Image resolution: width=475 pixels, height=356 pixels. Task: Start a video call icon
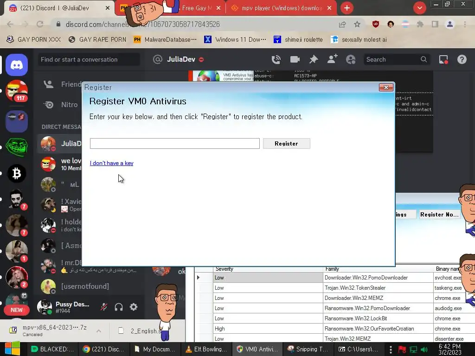295,59
